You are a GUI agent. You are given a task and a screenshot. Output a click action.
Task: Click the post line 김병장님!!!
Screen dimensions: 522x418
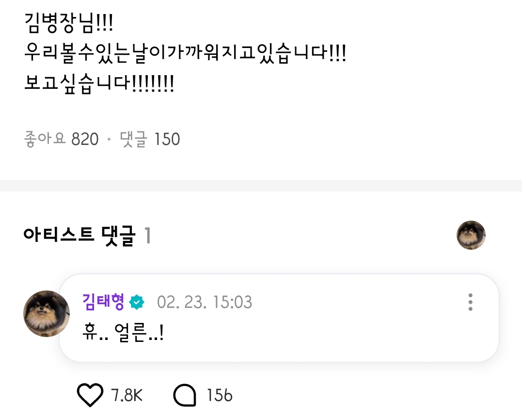[x=69, y=23]
